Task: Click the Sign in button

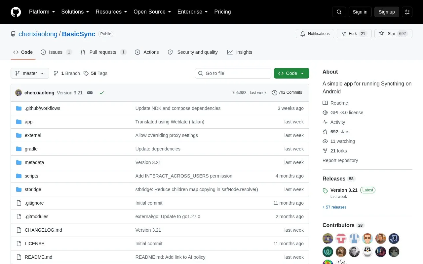Action: (x=360, y=12)
